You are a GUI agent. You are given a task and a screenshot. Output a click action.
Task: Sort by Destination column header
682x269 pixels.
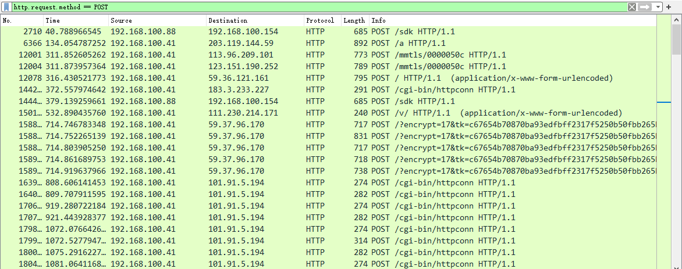(255, 20)
